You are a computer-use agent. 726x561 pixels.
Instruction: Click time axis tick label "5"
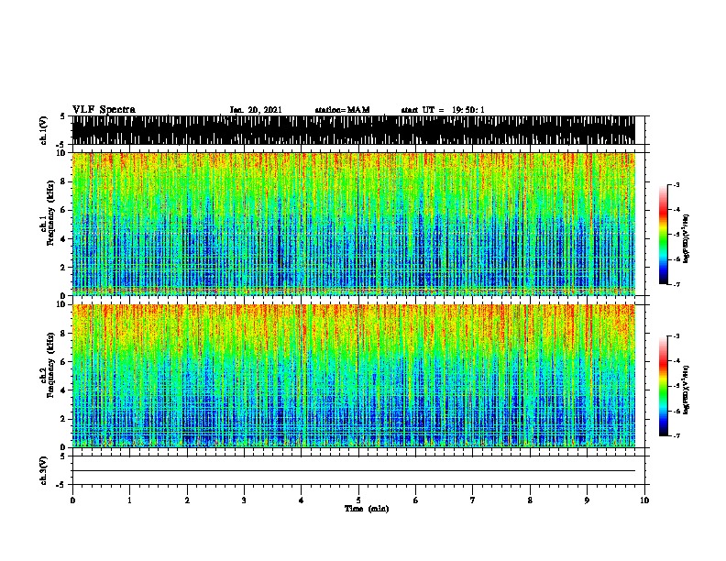[x=358, y=500]
